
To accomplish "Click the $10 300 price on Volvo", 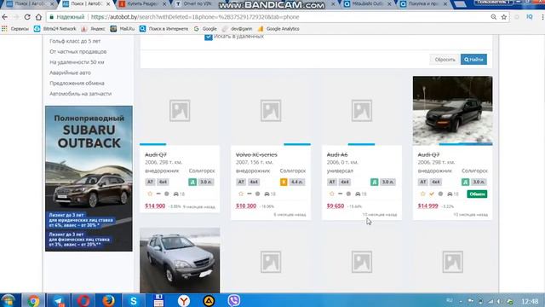I will [246, 206].
